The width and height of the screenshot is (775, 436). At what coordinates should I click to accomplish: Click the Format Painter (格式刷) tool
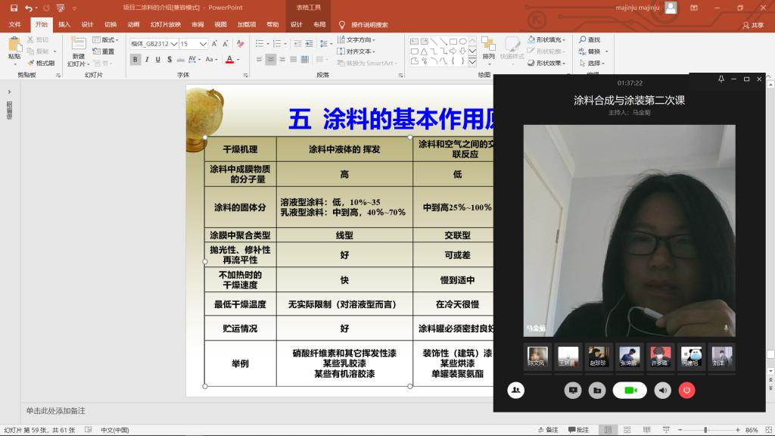tap(42, 63)
